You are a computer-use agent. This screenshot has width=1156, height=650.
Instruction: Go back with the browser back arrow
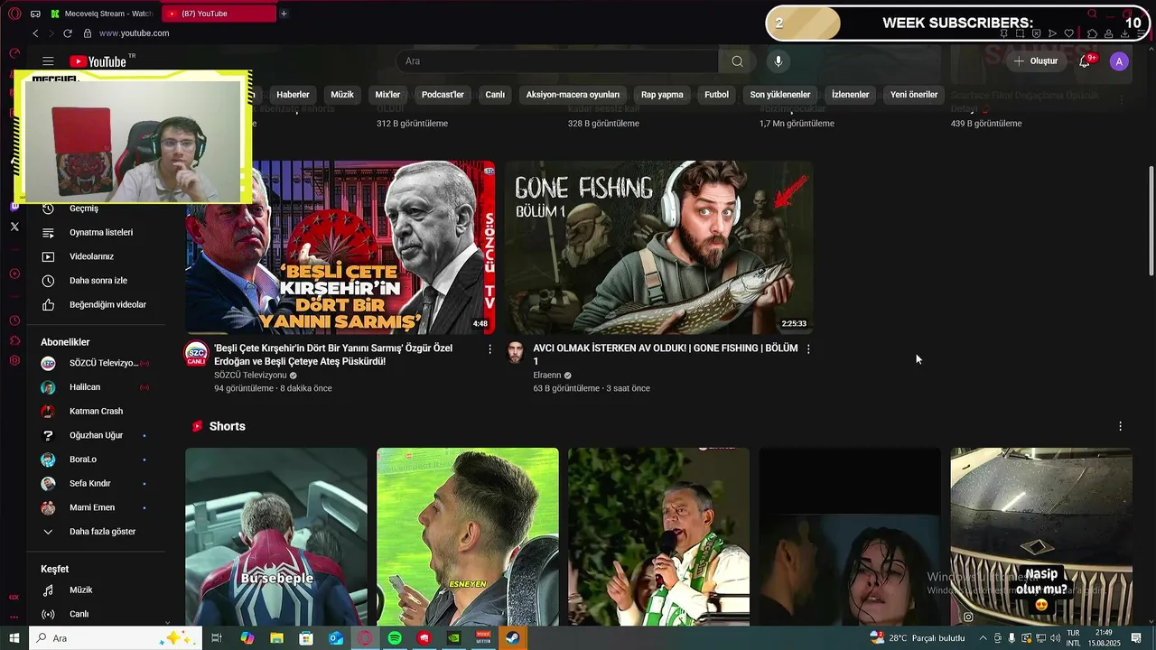click(35, 33)
